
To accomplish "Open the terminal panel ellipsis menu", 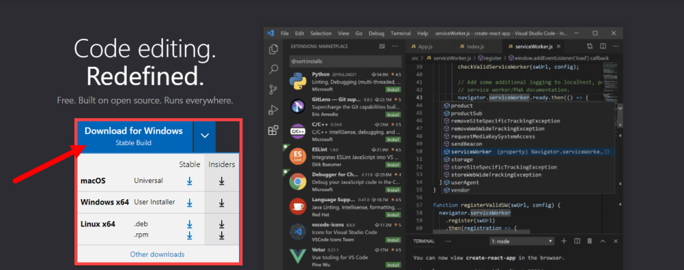I will tap(448, 241).
